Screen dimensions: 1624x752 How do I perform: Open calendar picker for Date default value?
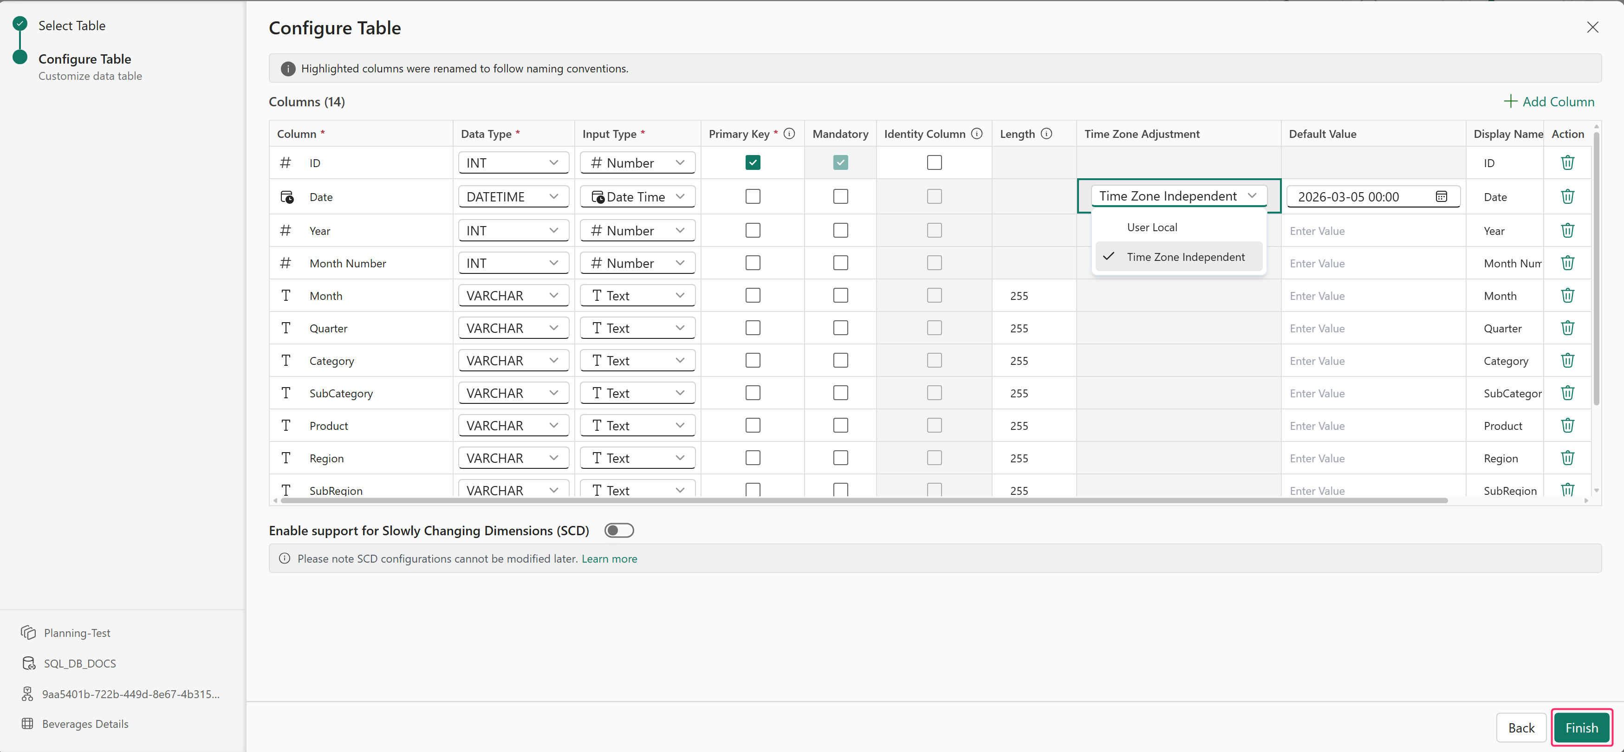[1441, 197]
